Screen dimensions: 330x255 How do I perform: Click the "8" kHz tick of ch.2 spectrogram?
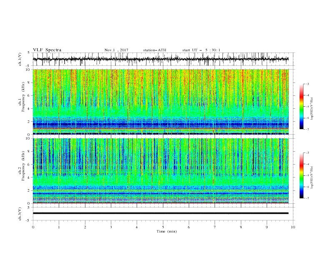(x=29, y=152)
